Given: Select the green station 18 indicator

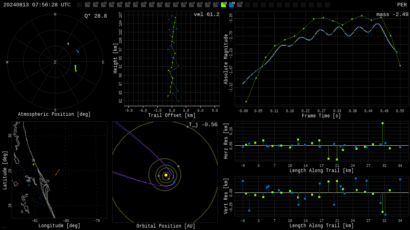Looking at the screenshot, I should click(x=223, y=5).
